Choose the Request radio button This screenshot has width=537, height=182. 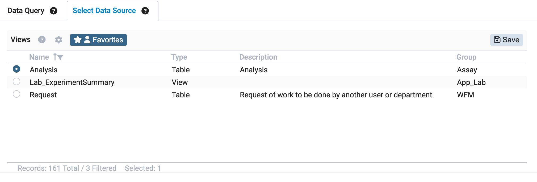[16, 94]
